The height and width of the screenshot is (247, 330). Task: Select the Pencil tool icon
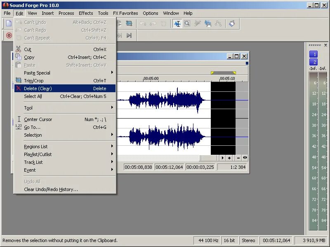(198, 23)
